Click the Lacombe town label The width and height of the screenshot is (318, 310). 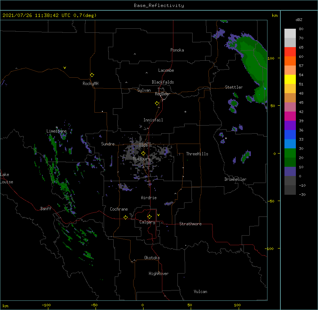click(x=166, y=70)
